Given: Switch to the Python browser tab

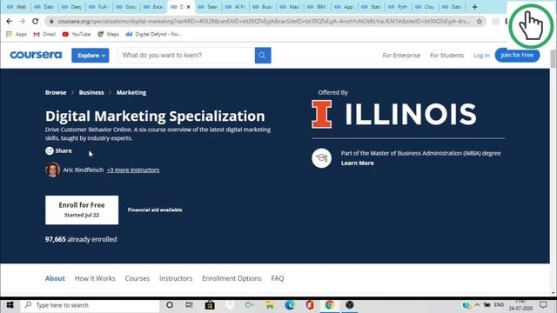Looking at the screenshot, I should coord(399,7).
